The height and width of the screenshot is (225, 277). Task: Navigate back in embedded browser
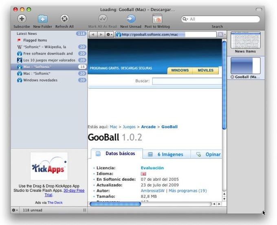[93, 35]
